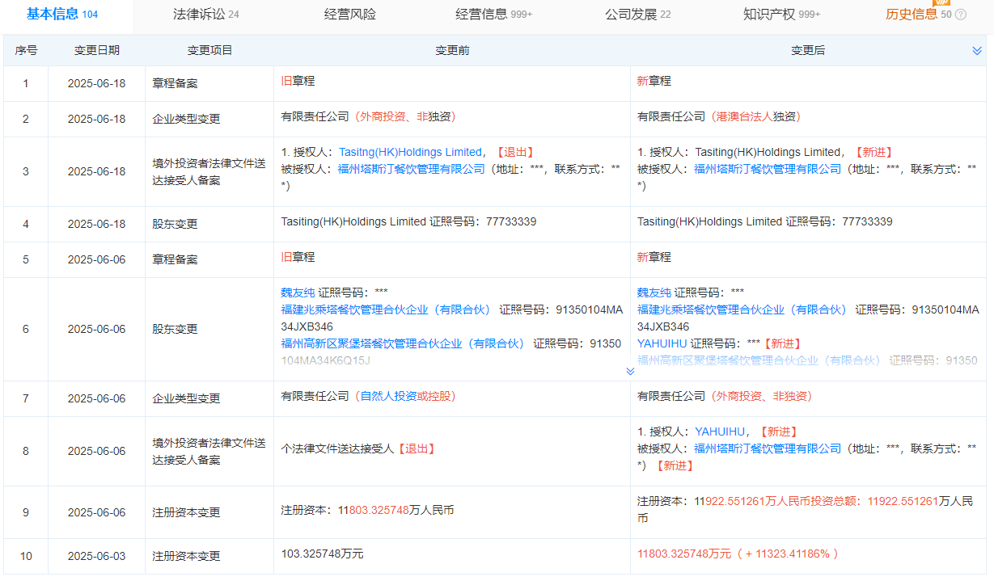Image resolution: width=994 pixels, height=581 pixels.
Task: Click 有限责任公司(自然人投资或控股) cell
Action: [369, 396]
